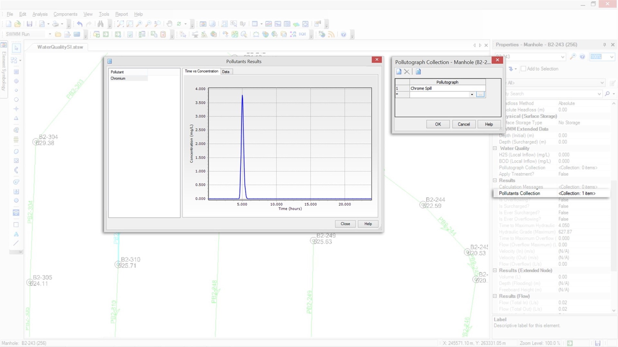The image size is (618, 347).
Task: Click the Save Project icon
Action: point(29,23)
